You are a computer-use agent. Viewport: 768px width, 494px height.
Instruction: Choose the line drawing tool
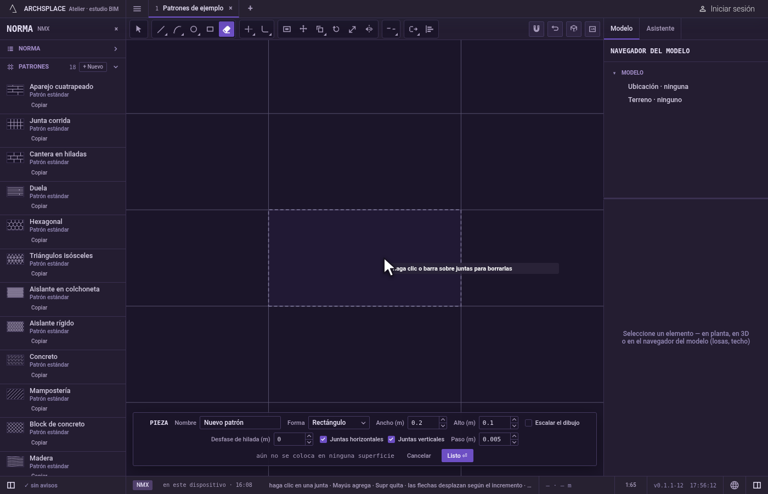[161, 29]
